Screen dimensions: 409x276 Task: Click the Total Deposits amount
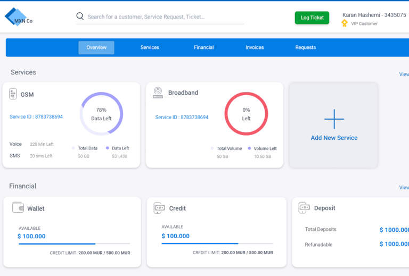point(394,230)
